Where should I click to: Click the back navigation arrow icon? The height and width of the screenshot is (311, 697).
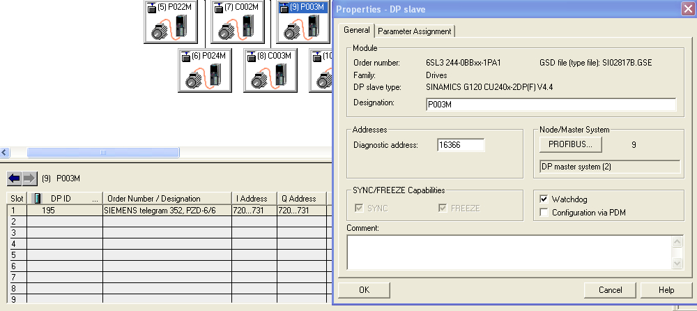(14, 179)
